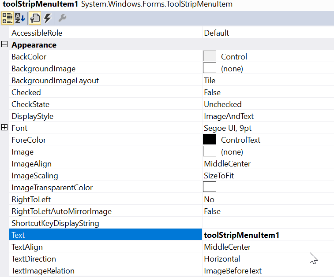The width and height of the screenshot is (334, 277).
Task: Open Events view lightning bolt icon
Action: pos(47,18)
